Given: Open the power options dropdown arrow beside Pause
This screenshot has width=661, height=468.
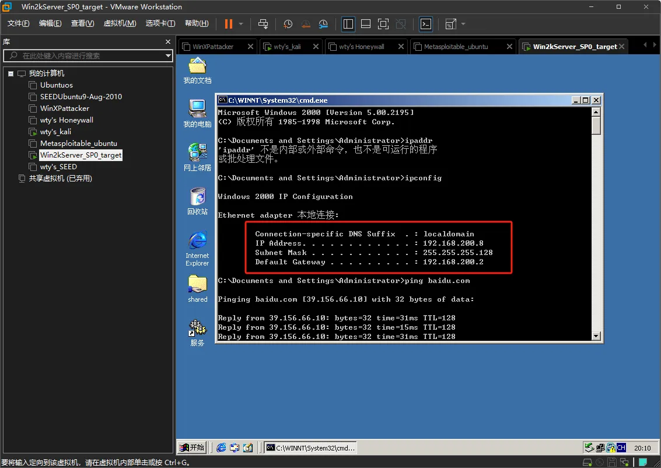Looking at the screenshot, I should 241,24.
